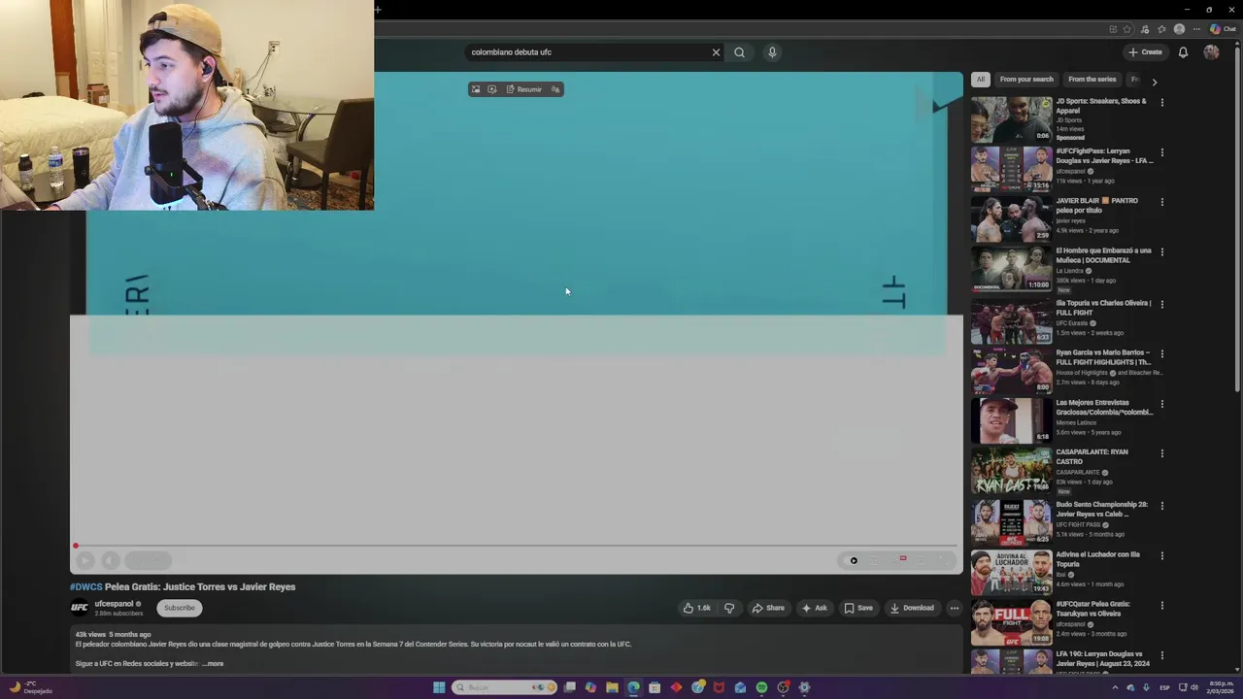Open options for 'El Hombre que Embarazó' video
The height and width of the screenshot is (699, 1243).
point(1162,252)
